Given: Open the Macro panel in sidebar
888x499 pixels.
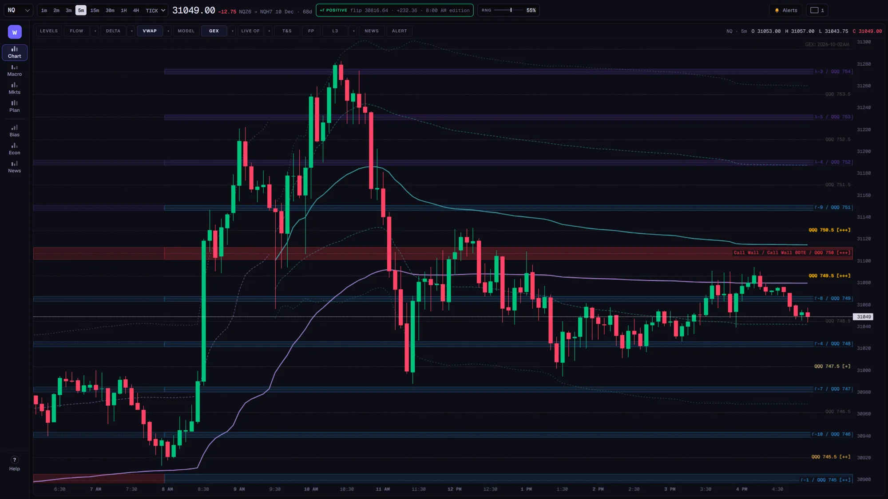Looking at the screenshot, I should pos(15,71).
